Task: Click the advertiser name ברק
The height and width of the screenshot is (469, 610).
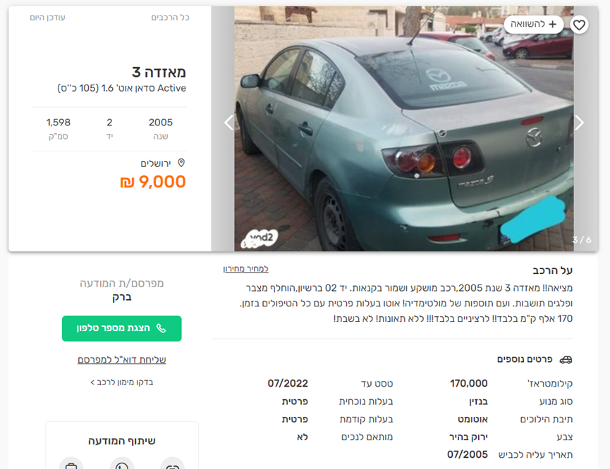Action: tap(122, 297)
